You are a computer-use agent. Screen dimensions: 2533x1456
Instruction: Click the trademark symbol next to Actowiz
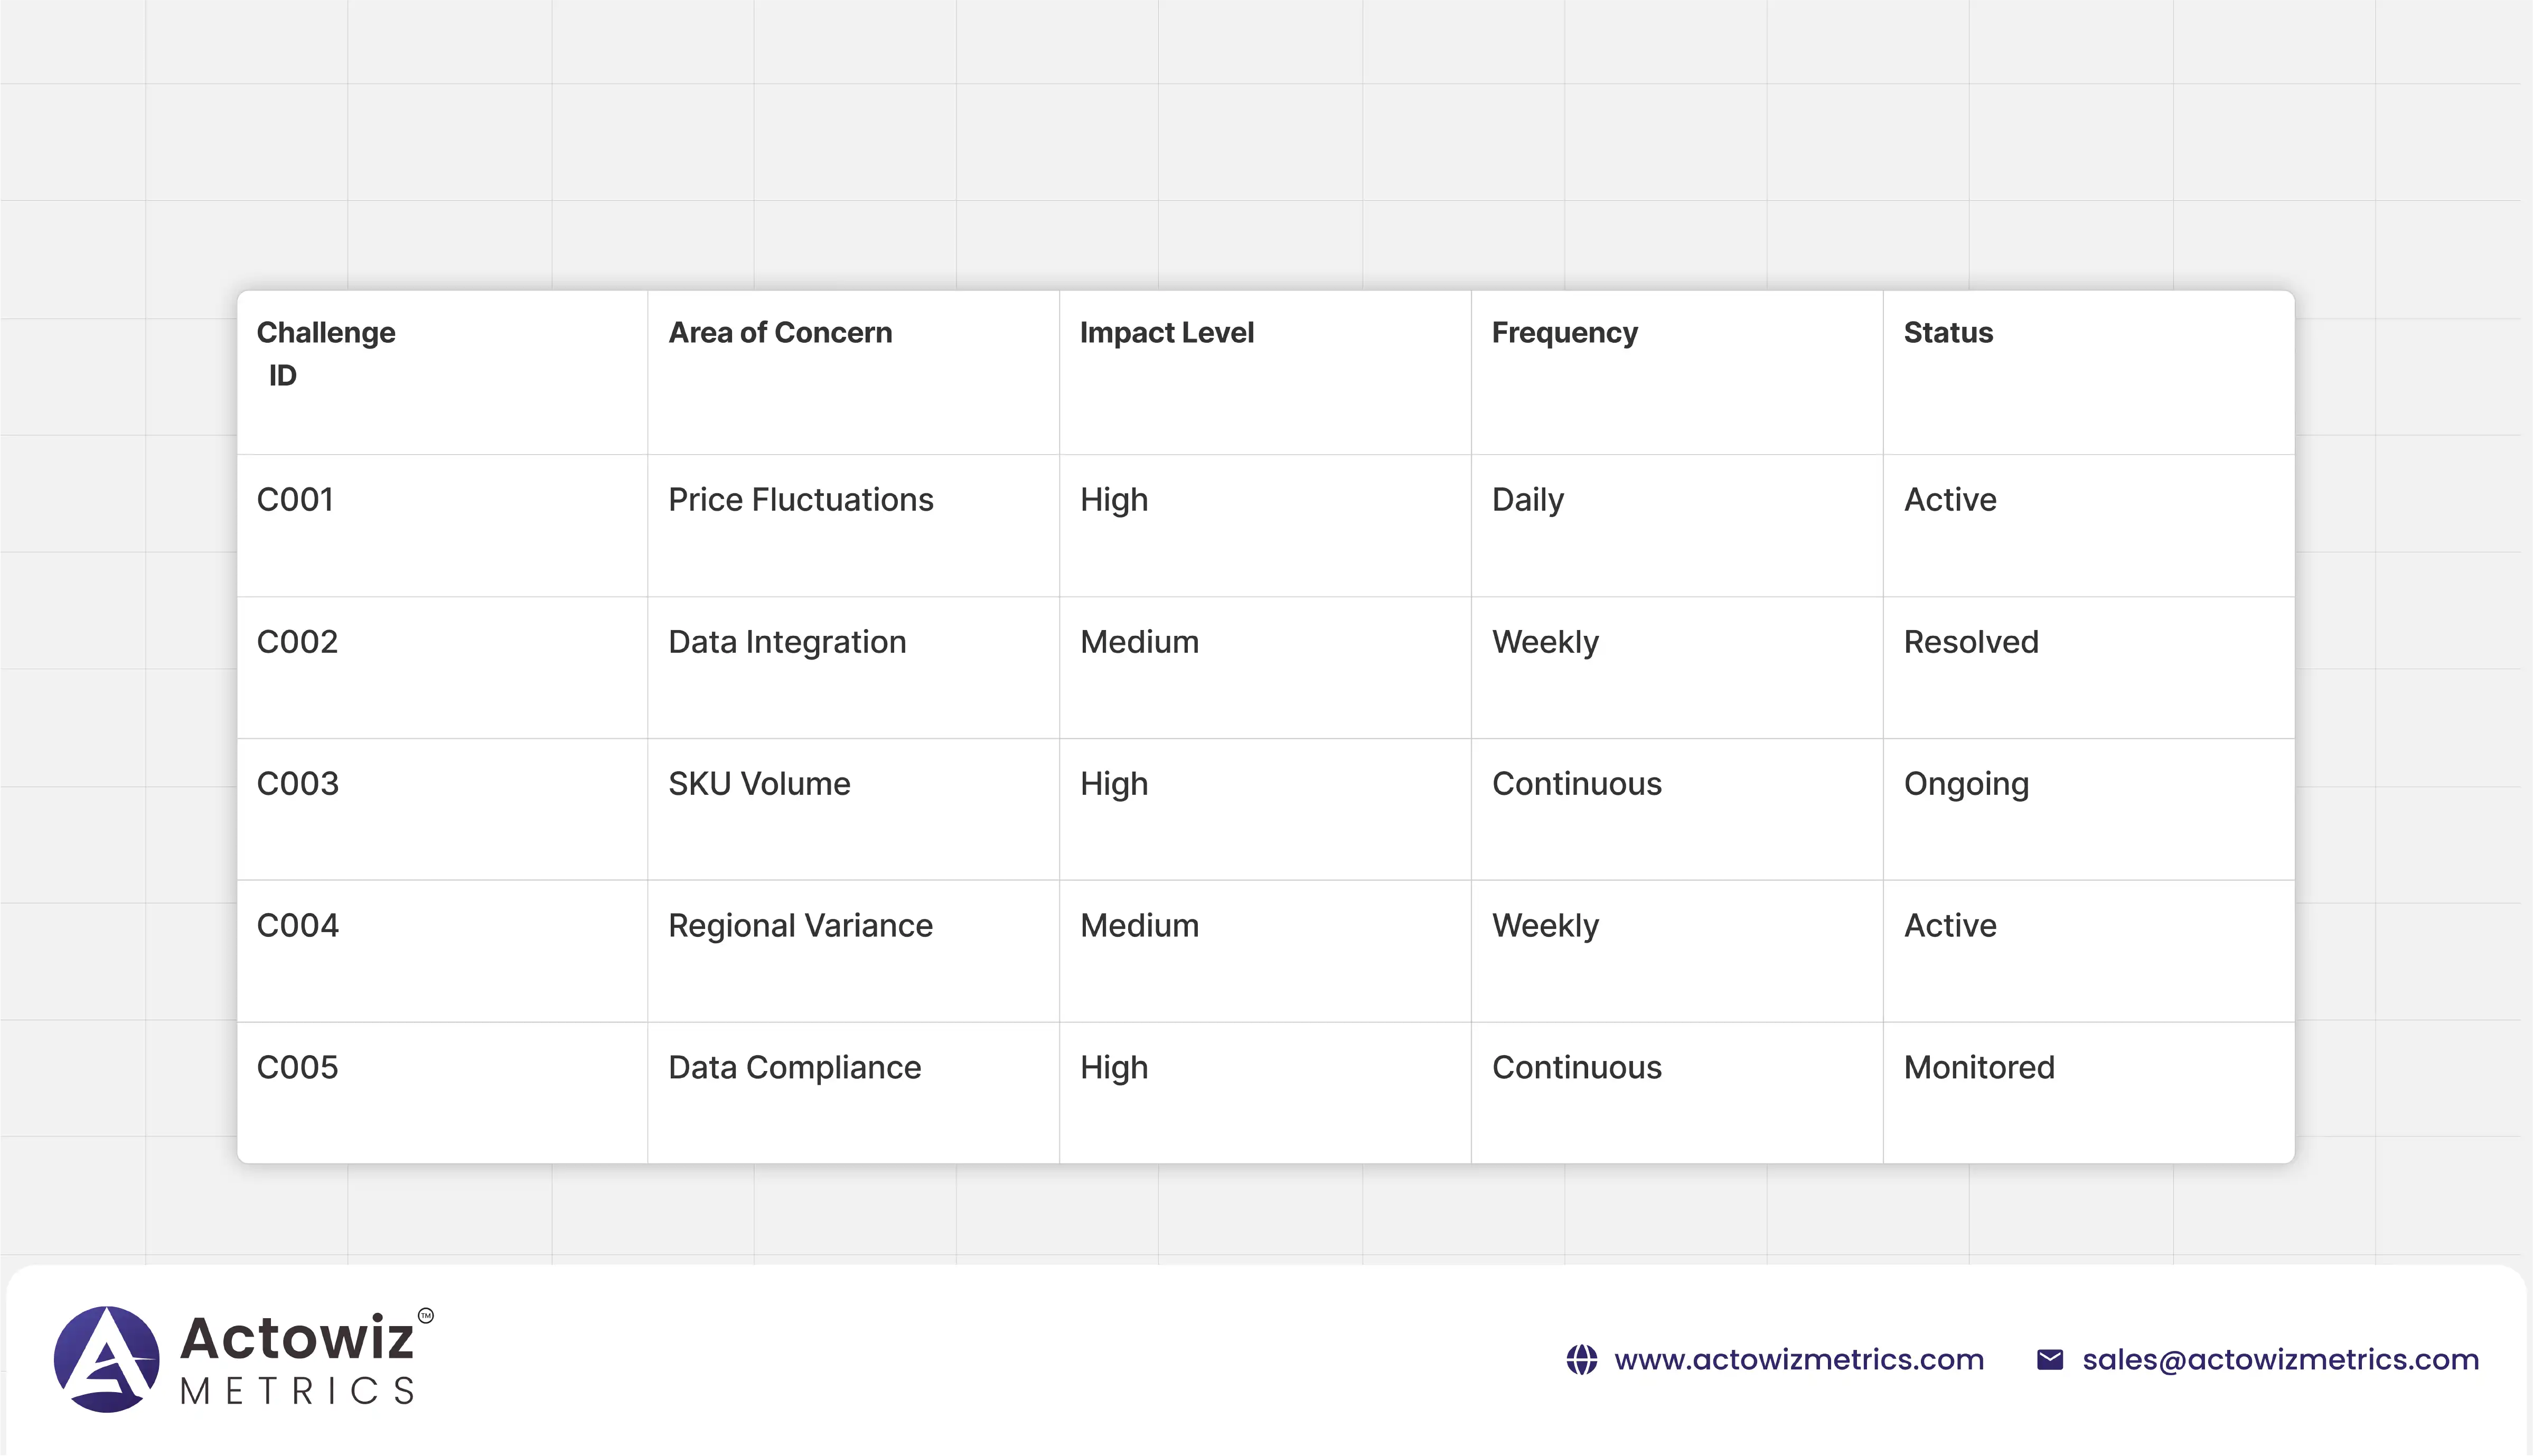(x=426, y=1316)
